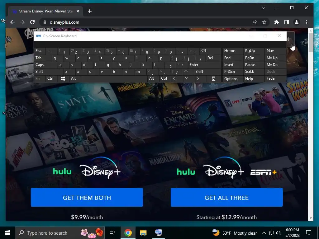Click the Chrome icon on the taskbar

[128, 233]
